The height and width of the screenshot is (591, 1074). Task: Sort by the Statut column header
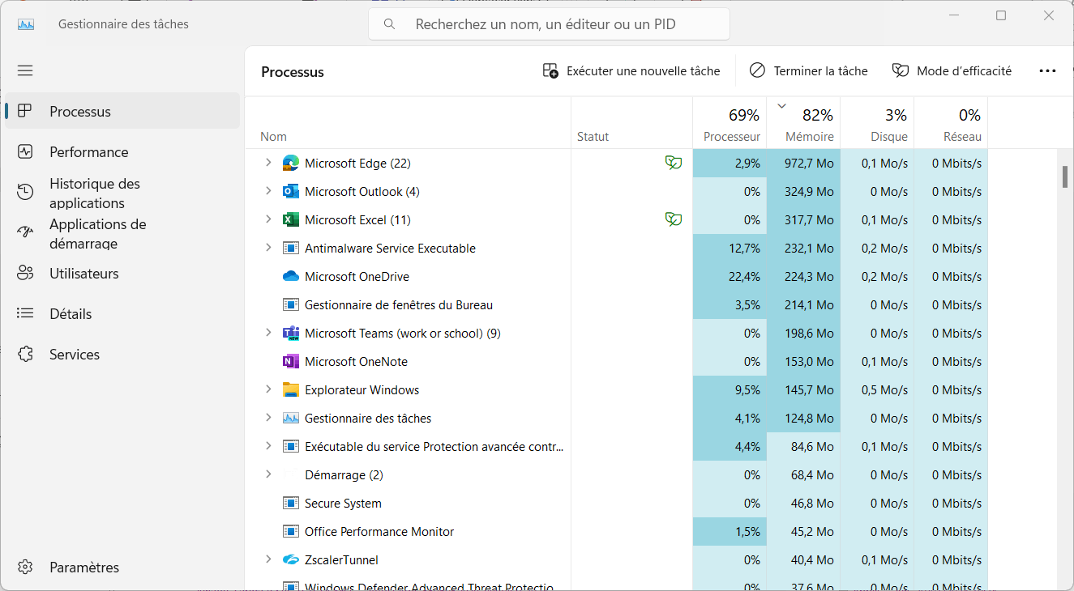(x=631, y=123)
